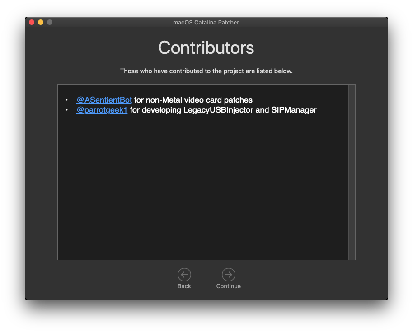The image size is (413, 333).
Task: Click 'for developing LegacyUSBInjector and SIPManager' text
Action: coord(223,110)
